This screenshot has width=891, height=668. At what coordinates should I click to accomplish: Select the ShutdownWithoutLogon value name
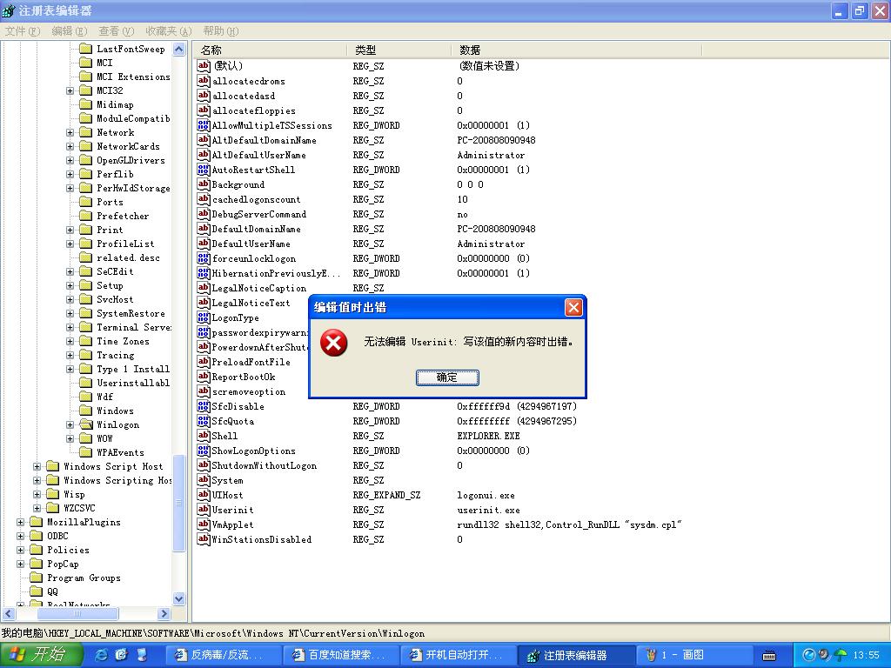pyautogui.click(x=265, y=466)
